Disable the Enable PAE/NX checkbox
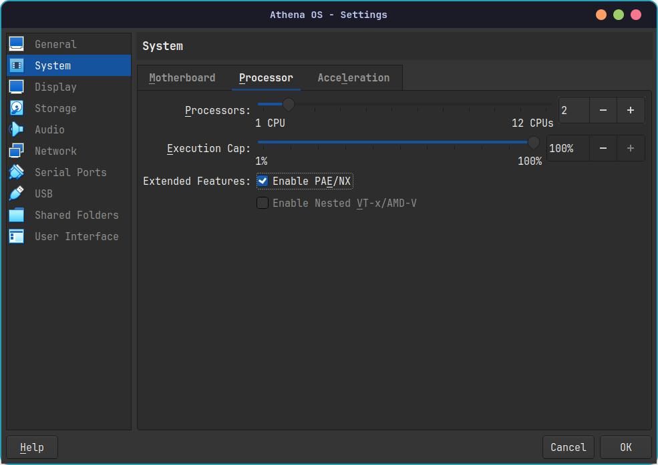 point(263,181)
